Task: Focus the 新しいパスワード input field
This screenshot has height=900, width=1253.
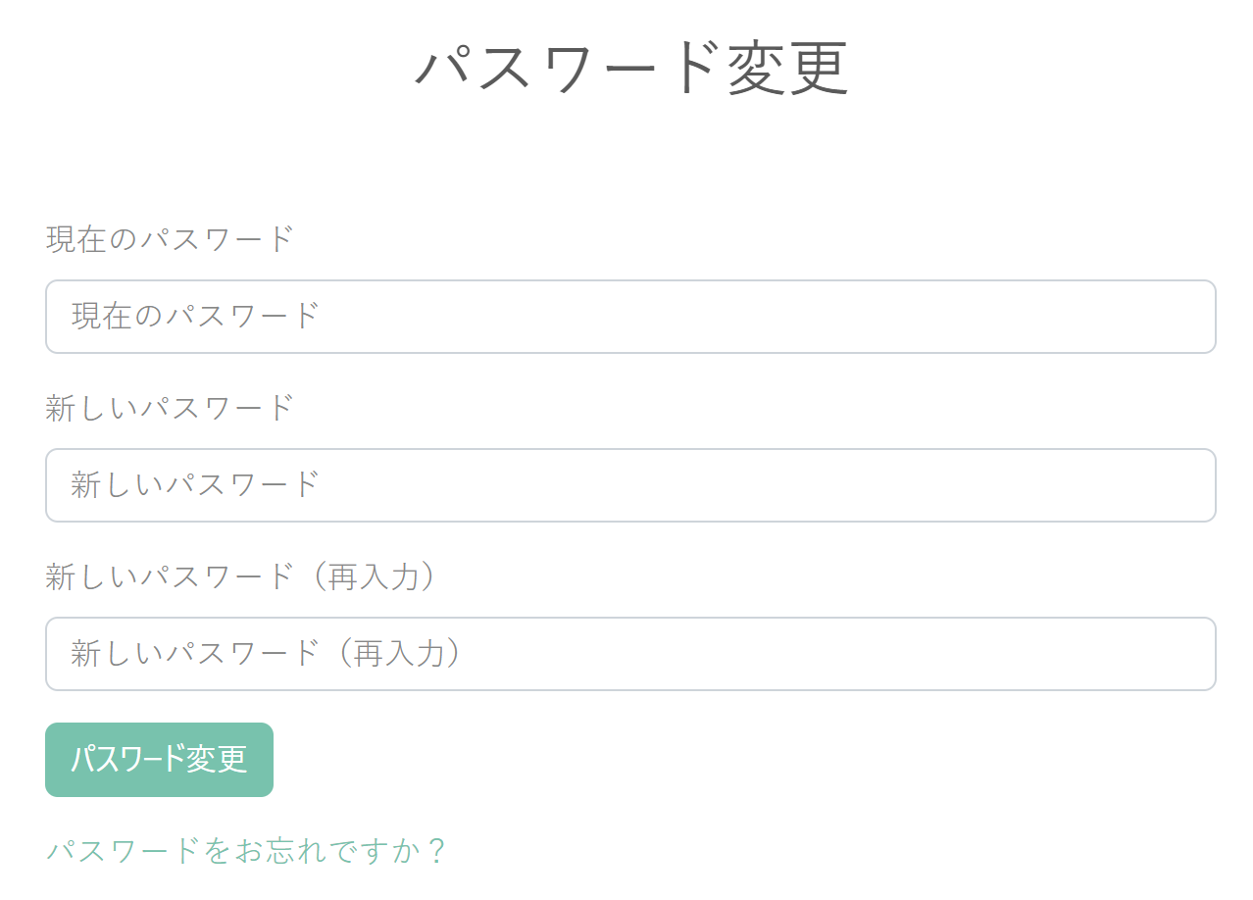Action: (629, 485)
